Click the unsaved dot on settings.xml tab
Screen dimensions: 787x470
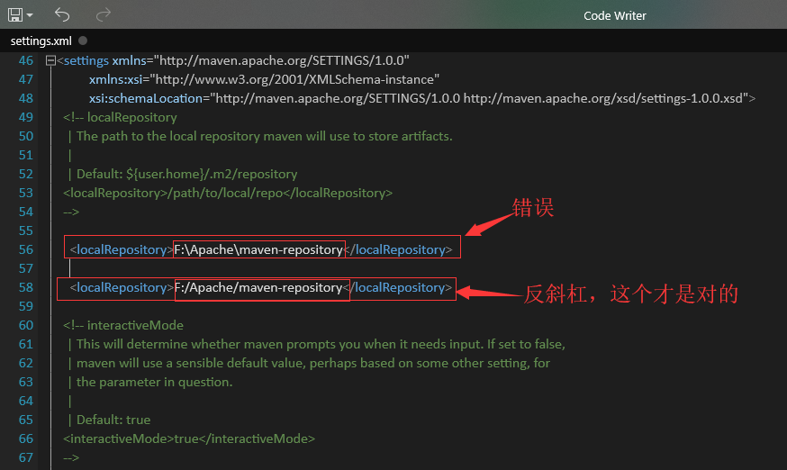[83, 41]
